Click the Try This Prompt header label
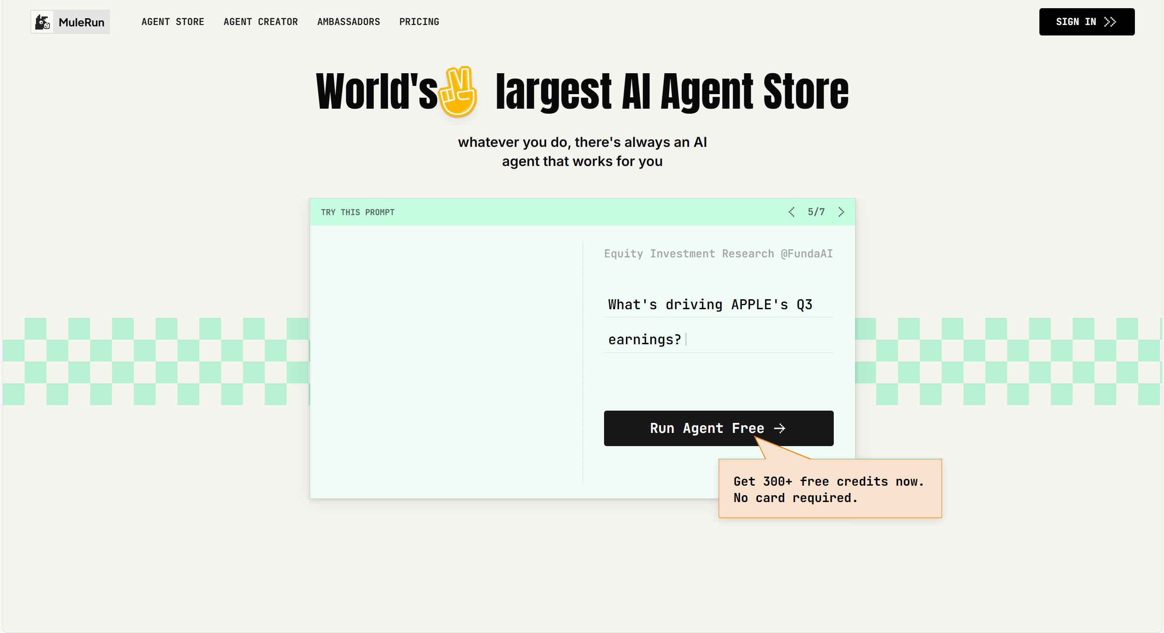Screen dimensions: 1164x633 coord(358,212)
